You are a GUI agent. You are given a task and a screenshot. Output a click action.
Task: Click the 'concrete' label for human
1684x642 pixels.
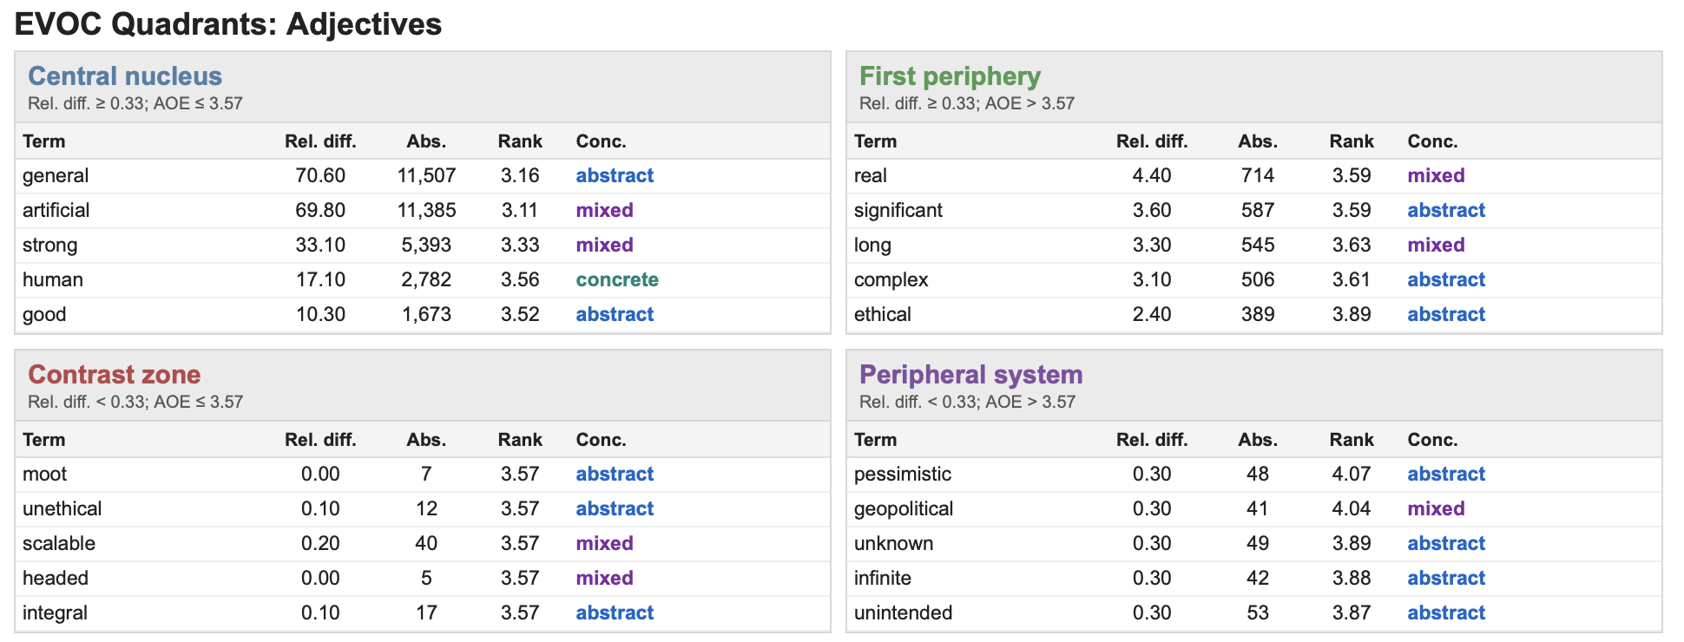click(x=617, y=279)
